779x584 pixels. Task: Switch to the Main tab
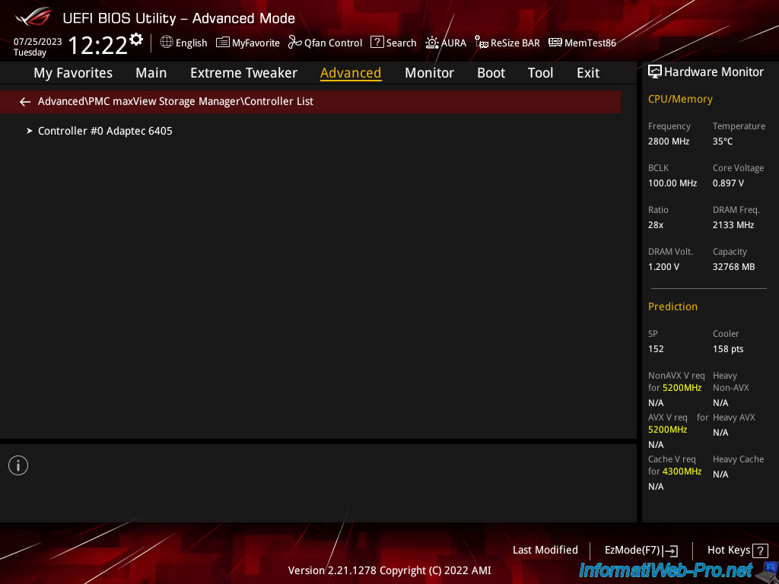click(x=151, y=73)
